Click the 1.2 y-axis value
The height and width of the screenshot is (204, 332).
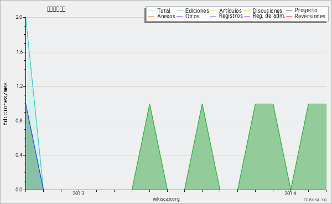tap(19, 86)
